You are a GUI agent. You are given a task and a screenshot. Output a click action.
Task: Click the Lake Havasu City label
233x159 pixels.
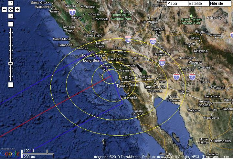[162, 53]
